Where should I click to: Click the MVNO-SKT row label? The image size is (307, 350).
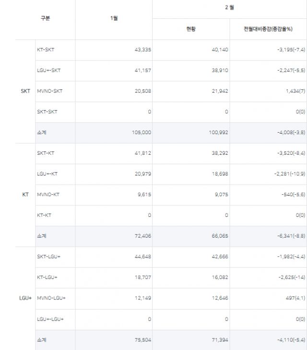click(49, 91)
